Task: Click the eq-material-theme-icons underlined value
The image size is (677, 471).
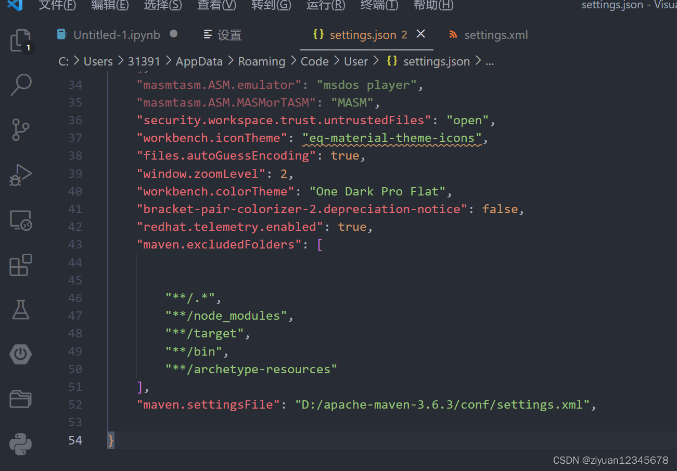Action: [390, 138]
